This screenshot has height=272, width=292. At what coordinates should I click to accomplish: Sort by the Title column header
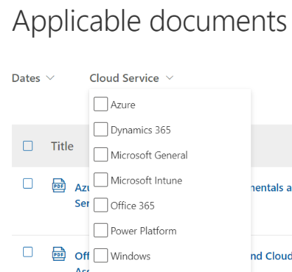62,147
